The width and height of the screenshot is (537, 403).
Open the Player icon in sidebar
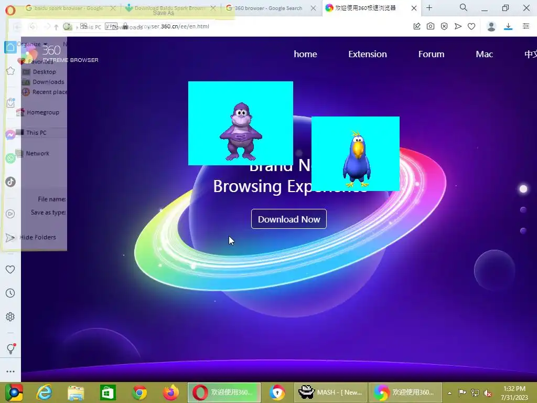click(10, 214)
